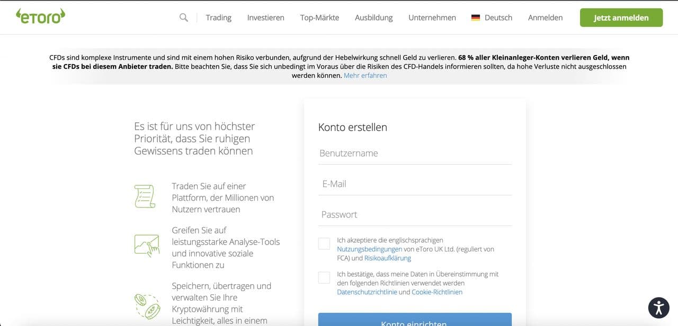Screen dimensions: 678x326
Task: Click the scroll document platform icon
Action: (x=145, y=196)
